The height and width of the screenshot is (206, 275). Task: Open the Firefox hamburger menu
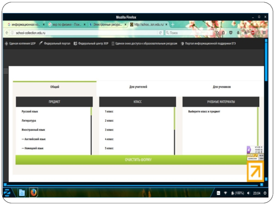pyautogui.click(x=264, y=33)
